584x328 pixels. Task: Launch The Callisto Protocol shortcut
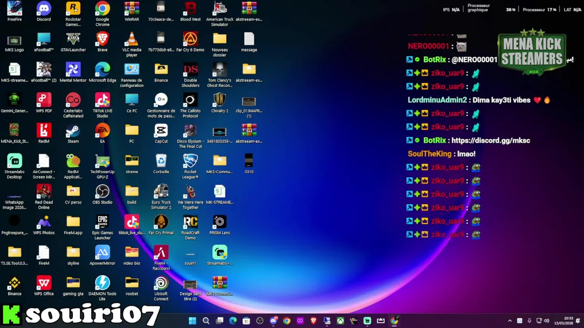[x=190, y=106]
